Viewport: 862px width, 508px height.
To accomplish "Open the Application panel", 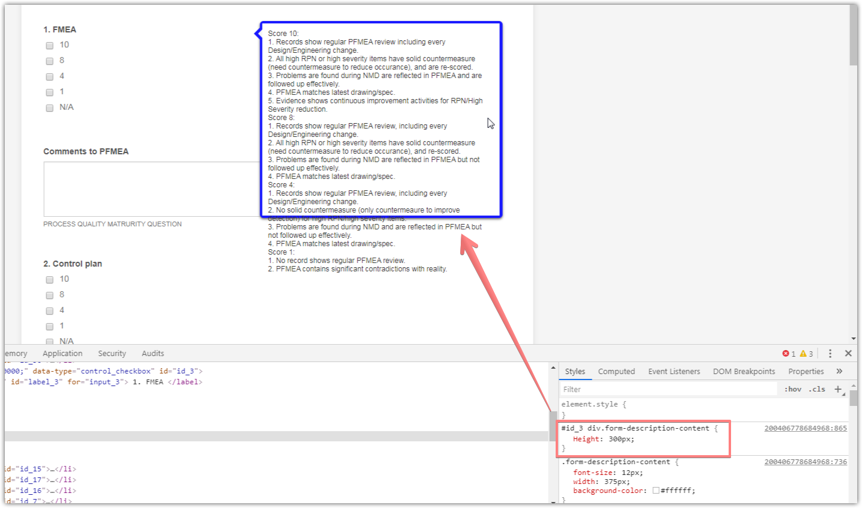I will (x=62, y=353).
